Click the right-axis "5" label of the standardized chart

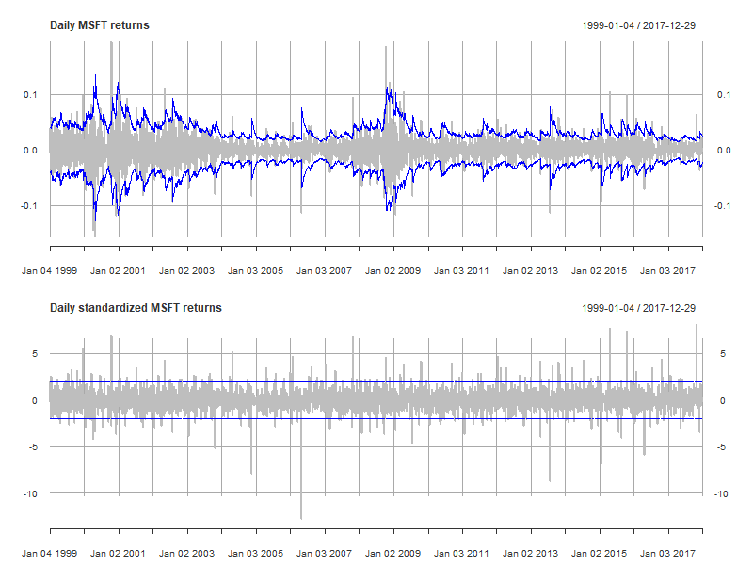(723, 354)
